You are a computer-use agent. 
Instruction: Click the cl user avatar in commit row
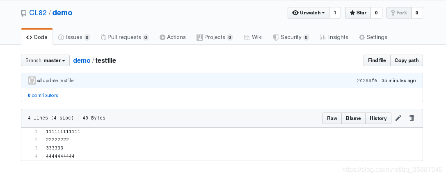(x=32, y=80)
